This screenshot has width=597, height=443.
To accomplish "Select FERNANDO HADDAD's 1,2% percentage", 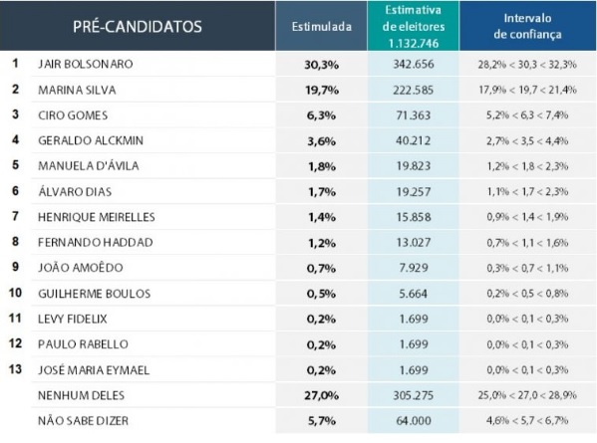I will (x=321, y=243).
